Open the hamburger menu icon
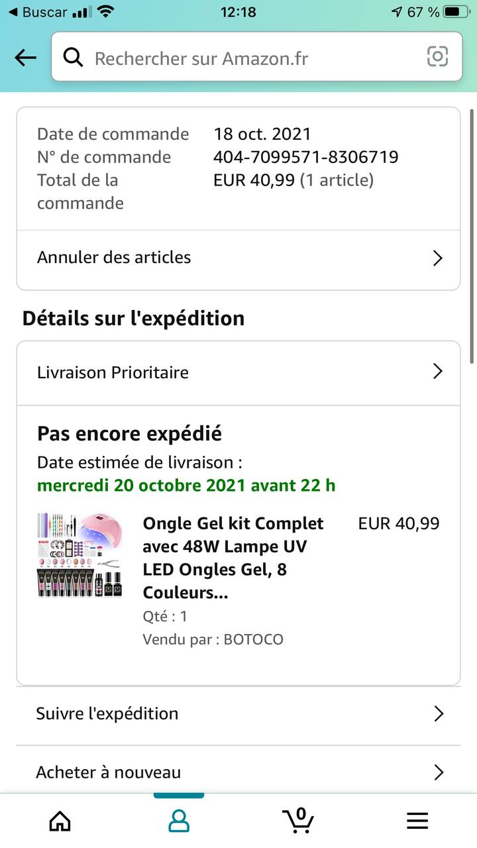Image resolution: width=477 pixels, height=848 pixels. click(x=417, y=821)
